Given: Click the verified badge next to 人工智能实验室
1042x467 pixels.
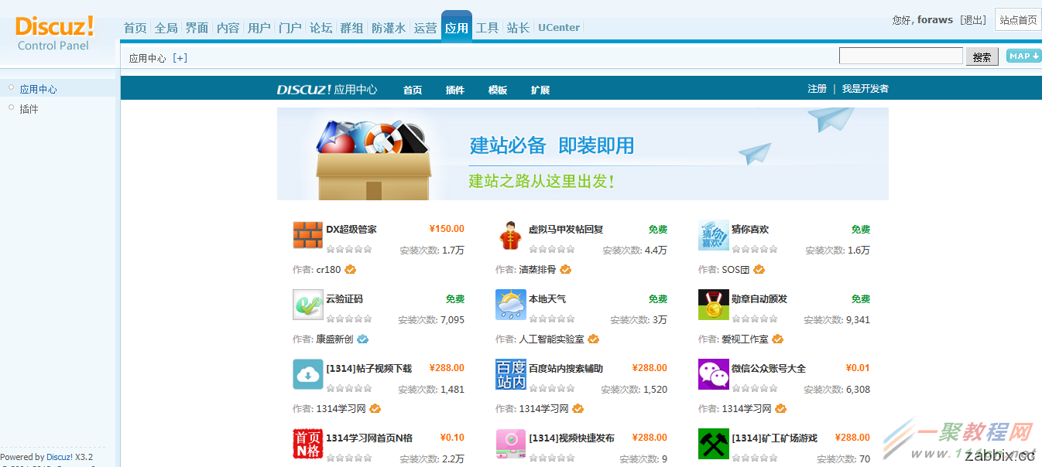Looking at the screenshot, I should pos(593,339).
